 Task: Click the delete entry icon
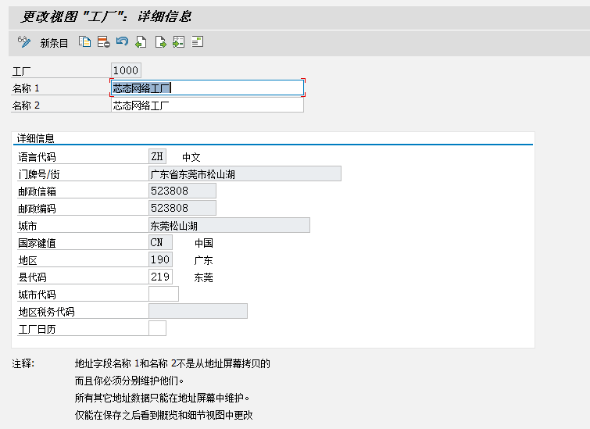coord(103,41)
